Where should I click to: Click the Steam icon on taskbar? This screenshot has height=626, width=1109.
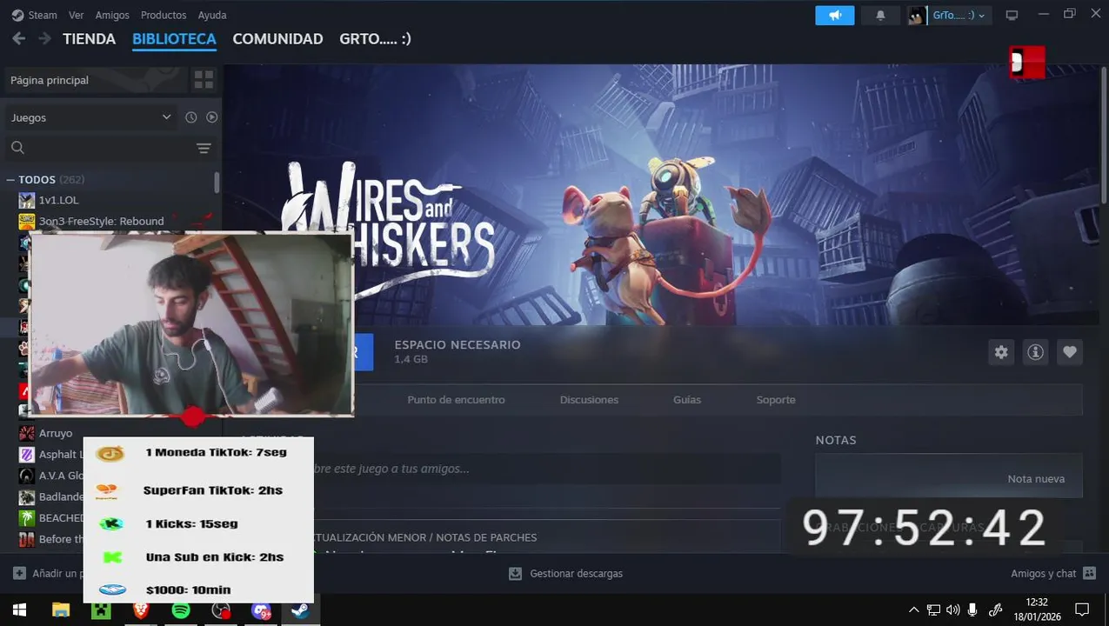click(x=301, y=610)
